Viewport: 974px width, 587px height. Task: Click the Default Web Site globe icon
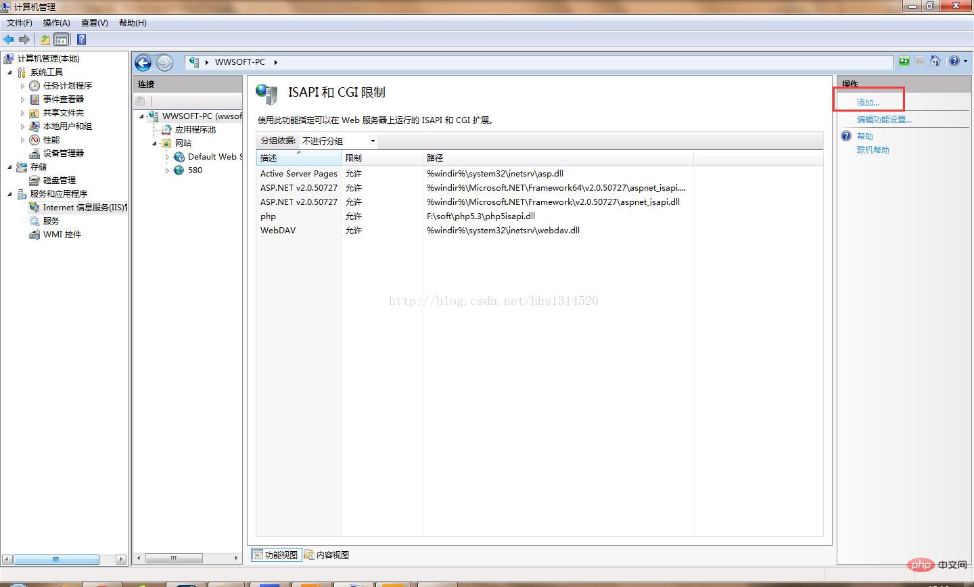pyautogui.click(x=179, y=157)
